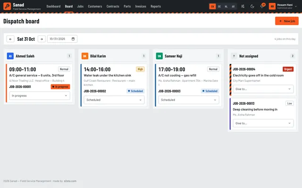Click the date input field 10/31/2026
This screenshot has height=188, width=302.
point(62,39)
